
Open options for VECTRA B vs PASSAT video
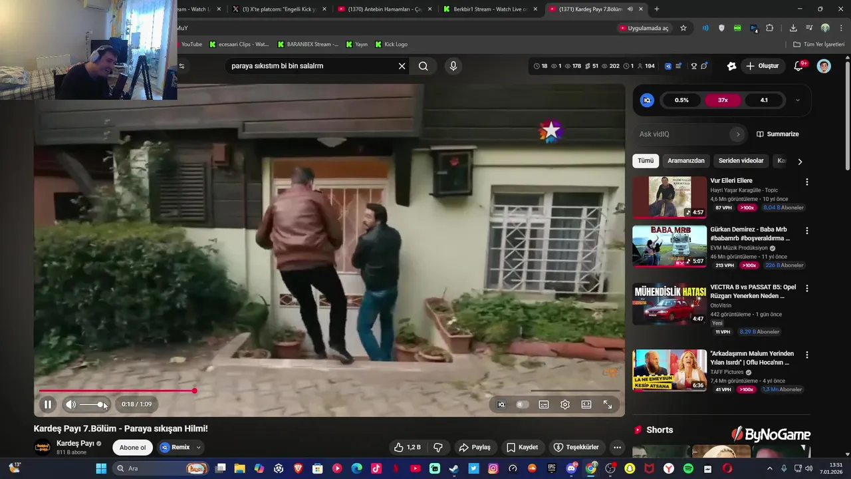click(x=807, y=289)
